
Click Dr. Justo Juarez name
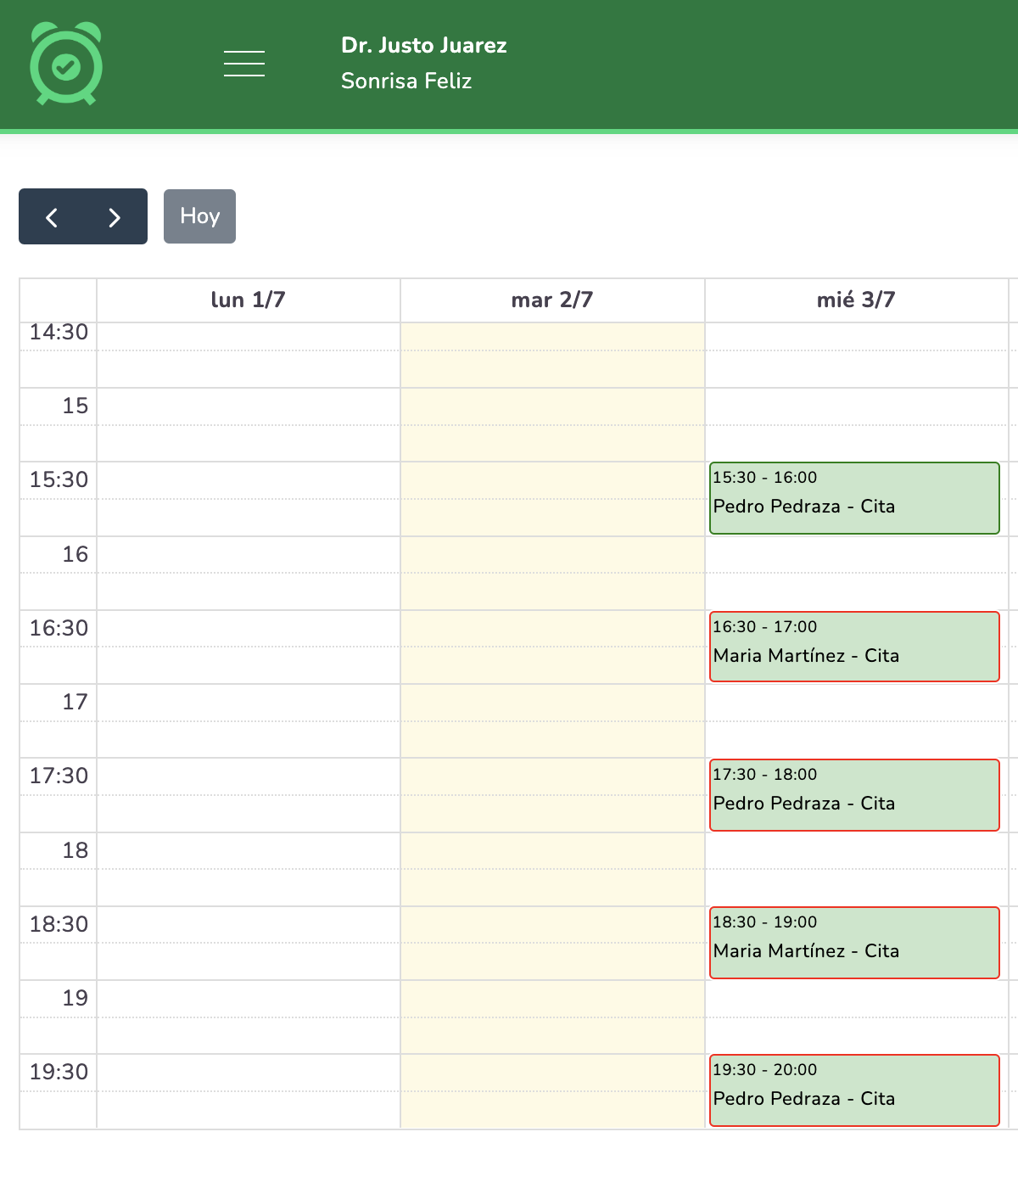(423, 46)
